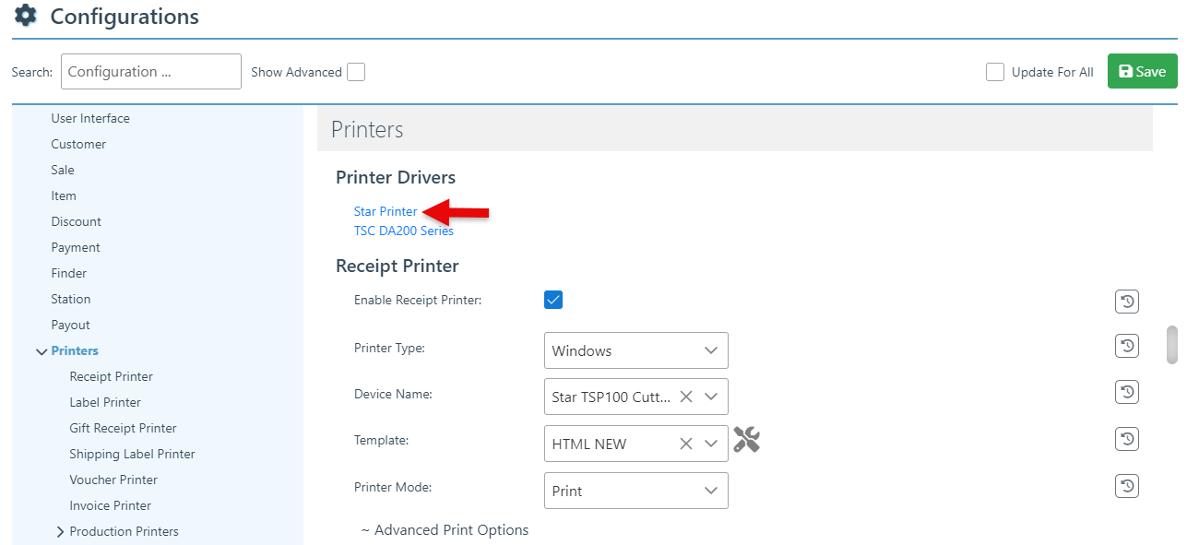Click the revert icon for Printer Mode
Viewport: 1187px width, 545px height.
[x=1126, y=486]
